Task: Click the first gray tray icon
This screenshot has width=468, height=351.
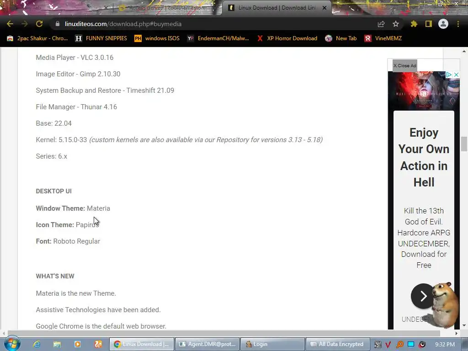Action: pos(378,345)
